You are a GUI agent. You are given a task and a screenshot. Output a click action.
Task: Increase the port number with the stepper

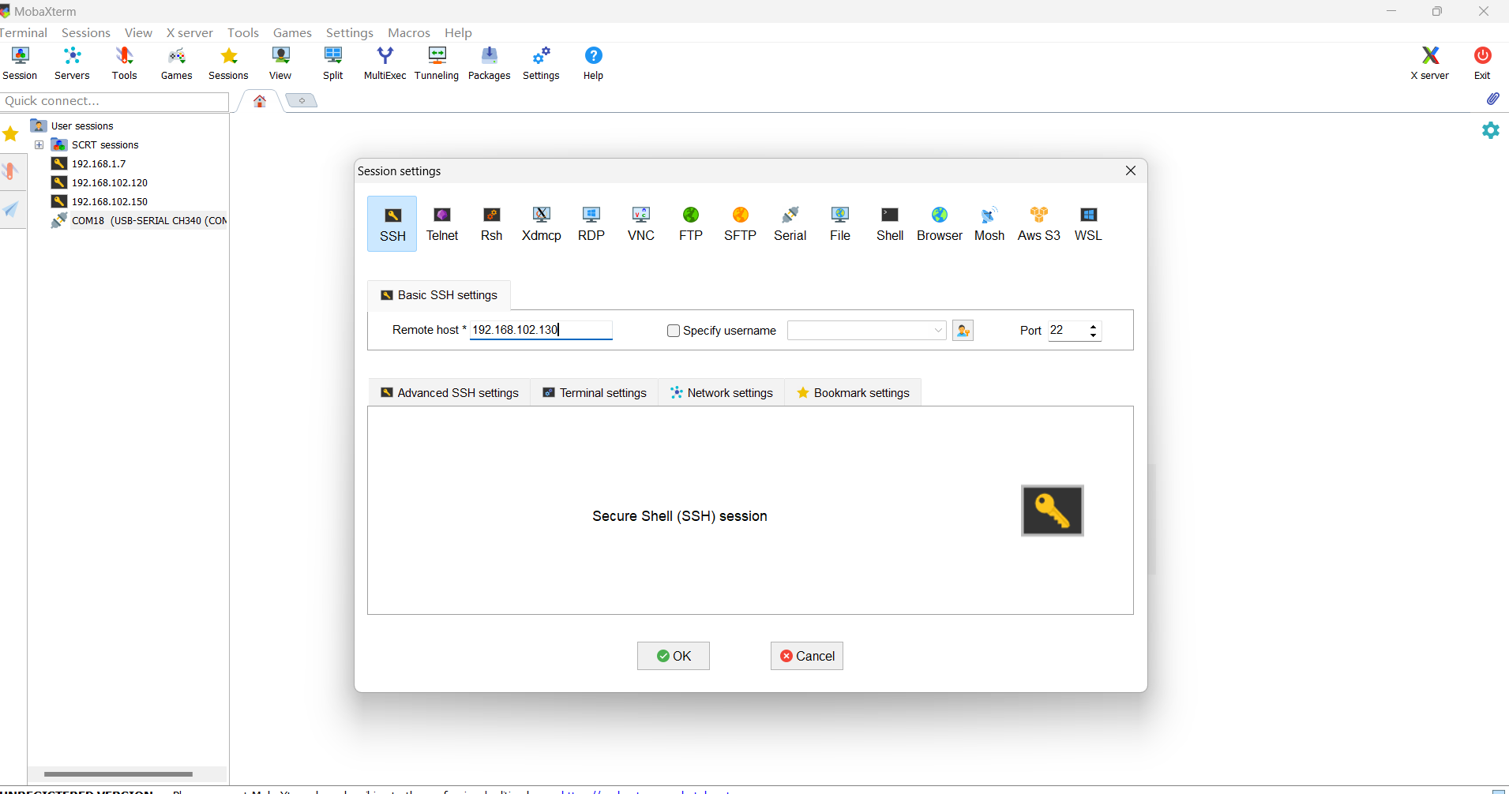click(1093, 326)
